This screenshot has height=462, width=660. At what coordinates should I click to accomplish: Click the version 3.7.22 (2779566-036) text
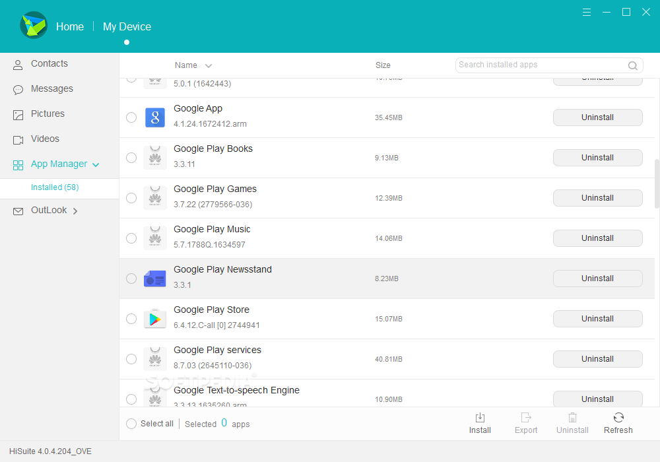213,205
